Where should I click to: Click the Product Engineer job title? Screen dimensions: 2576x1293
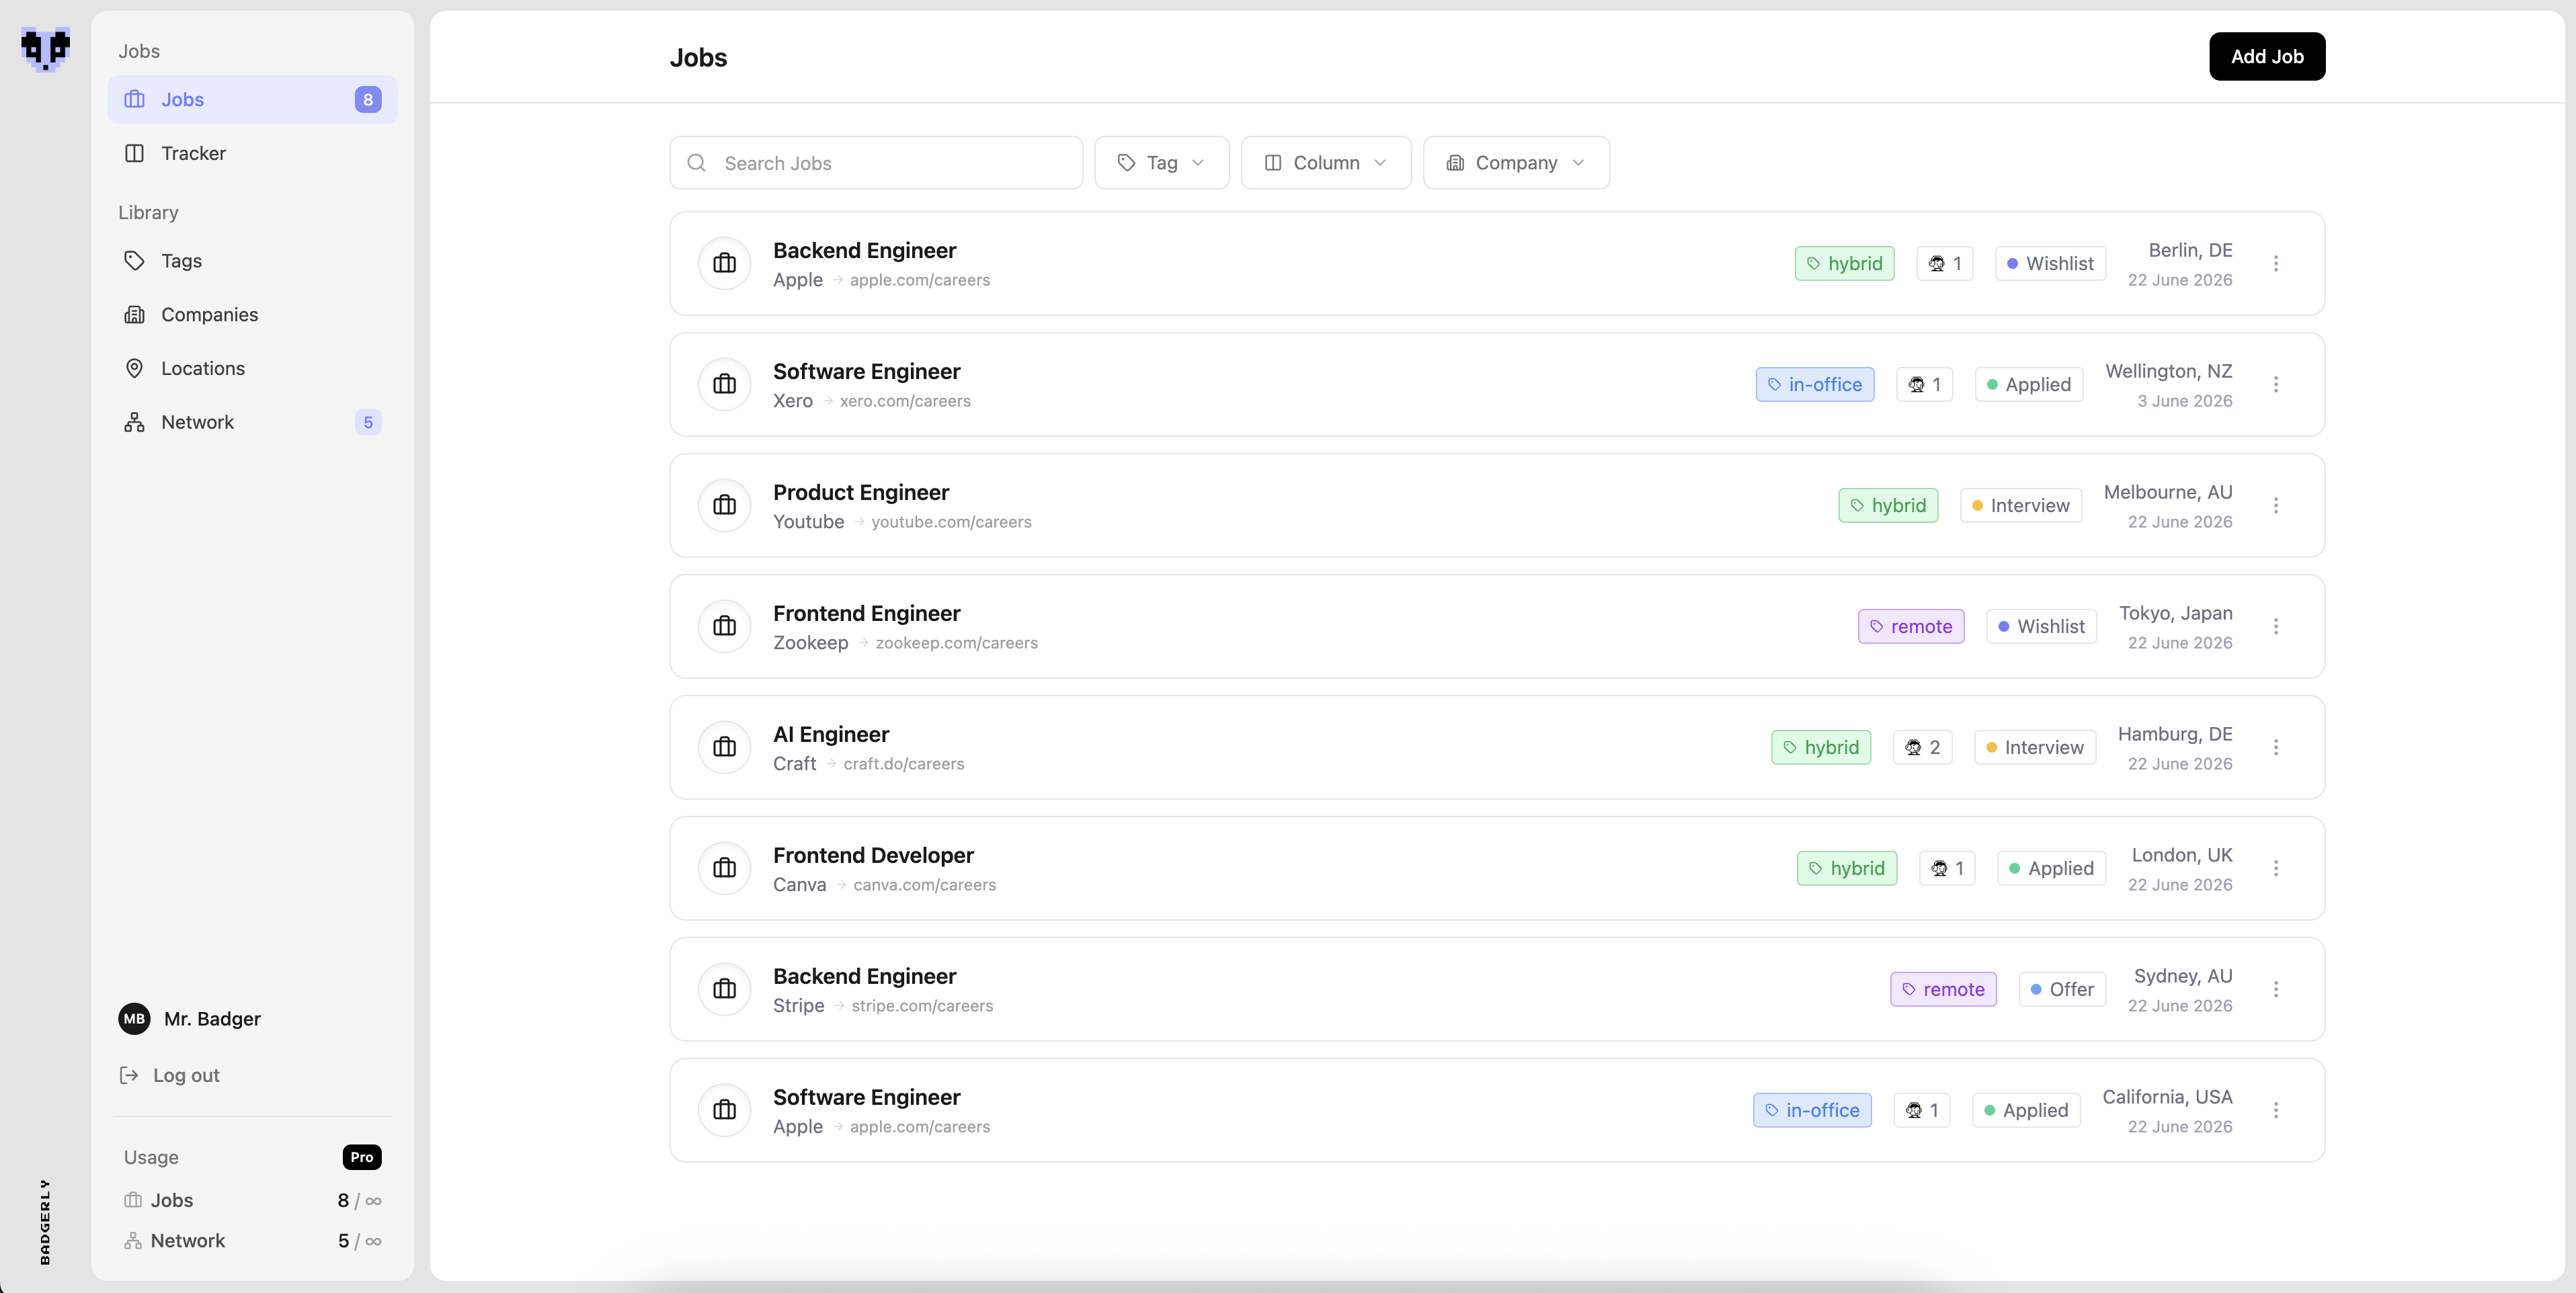click(861, 492)
